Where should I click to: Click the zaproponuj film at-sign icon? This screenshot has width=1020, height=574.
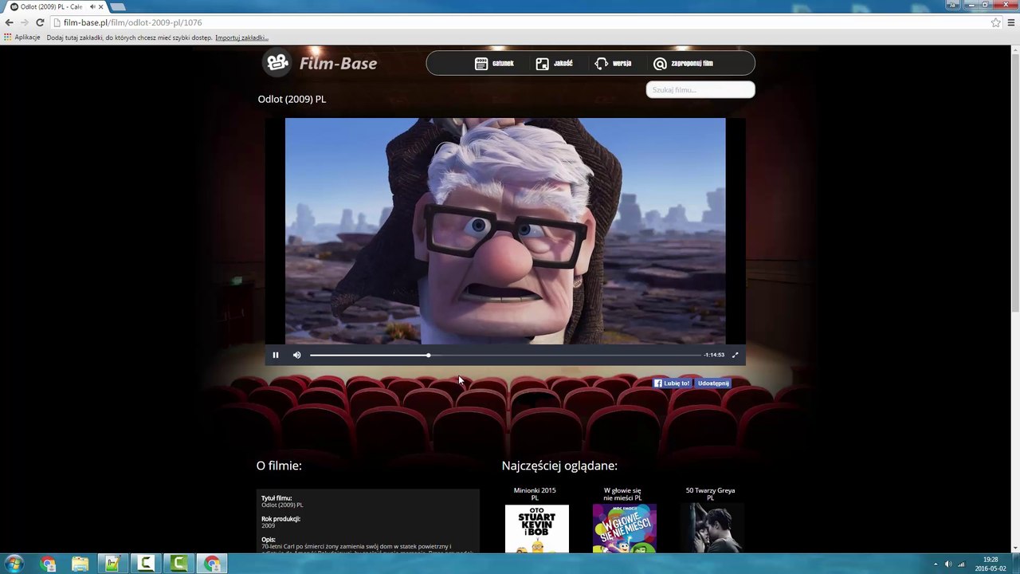point(660,64)
